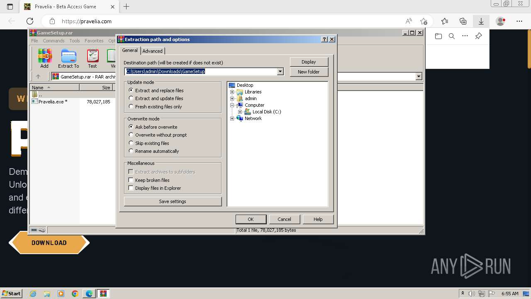This screenshot has width=531, height=299.
Task: Open Edge Favorites list icon
Action: click(x=445, y=21)
